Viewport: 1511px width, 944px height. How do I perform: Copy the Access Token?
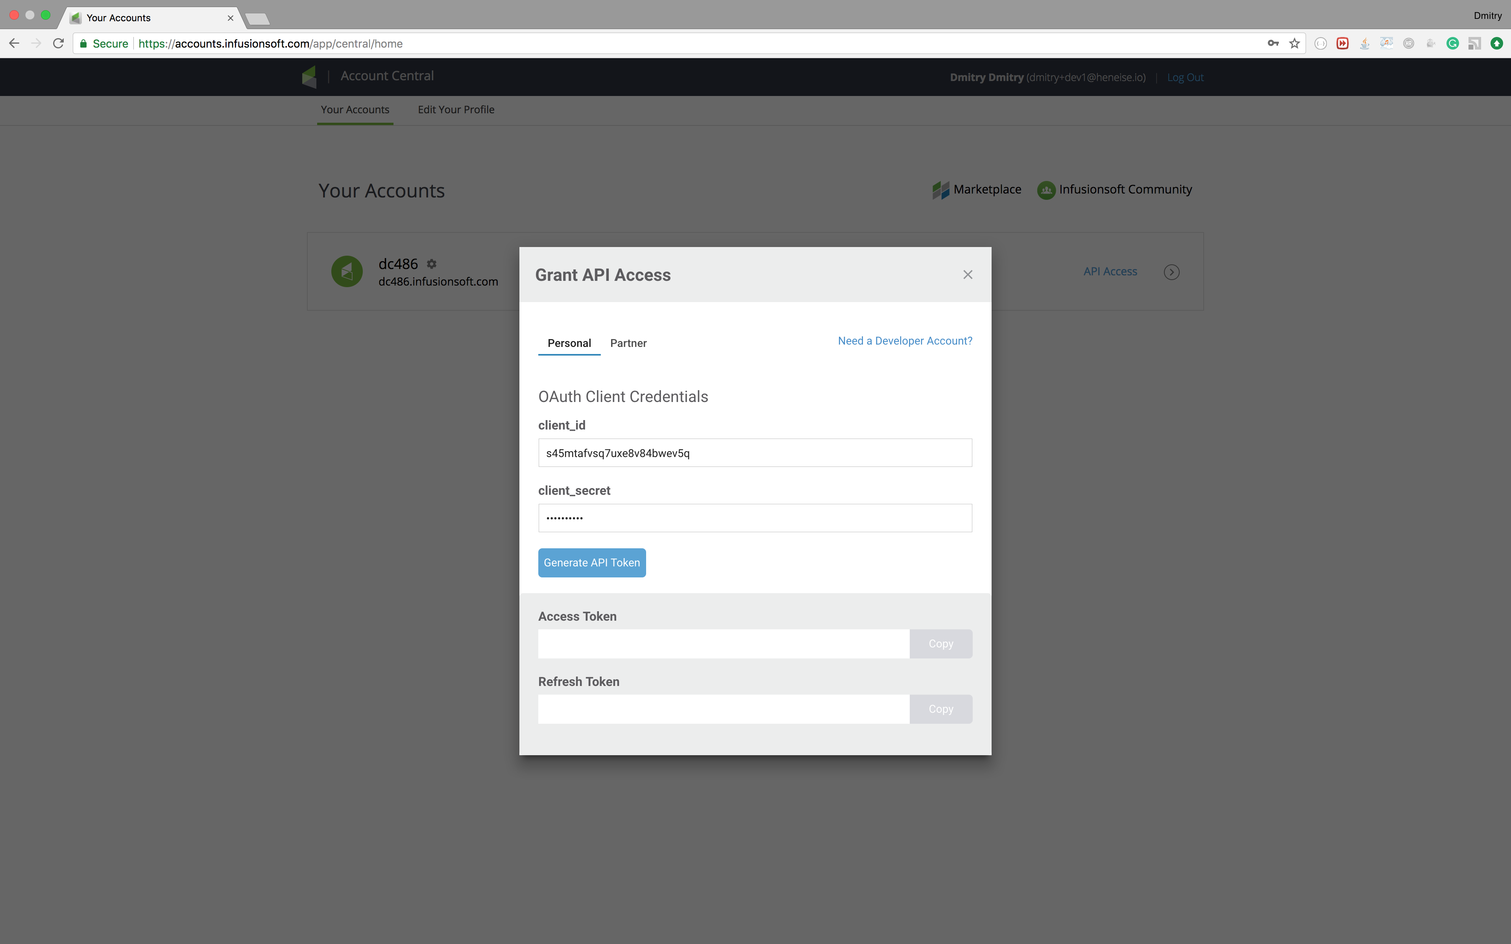coord(940,644)
